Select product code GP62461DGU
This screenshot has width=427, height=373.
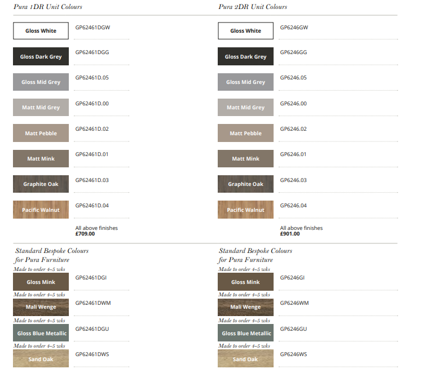[x=92, y=328]
